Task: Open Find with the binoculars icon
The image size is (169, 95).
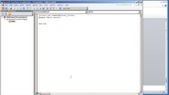Action: tap(24, 8)
